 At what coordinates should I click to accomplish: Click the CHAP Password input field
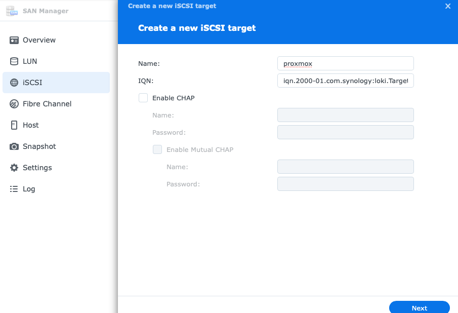click(345, 132)
